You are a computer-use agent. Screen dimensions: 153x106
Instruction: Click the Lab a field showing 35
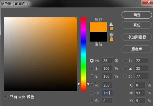(x=141, y=68)
